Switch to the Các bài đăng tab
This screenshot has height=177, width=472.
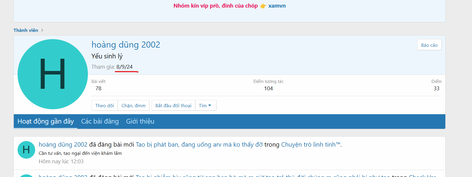pos(100,122)
